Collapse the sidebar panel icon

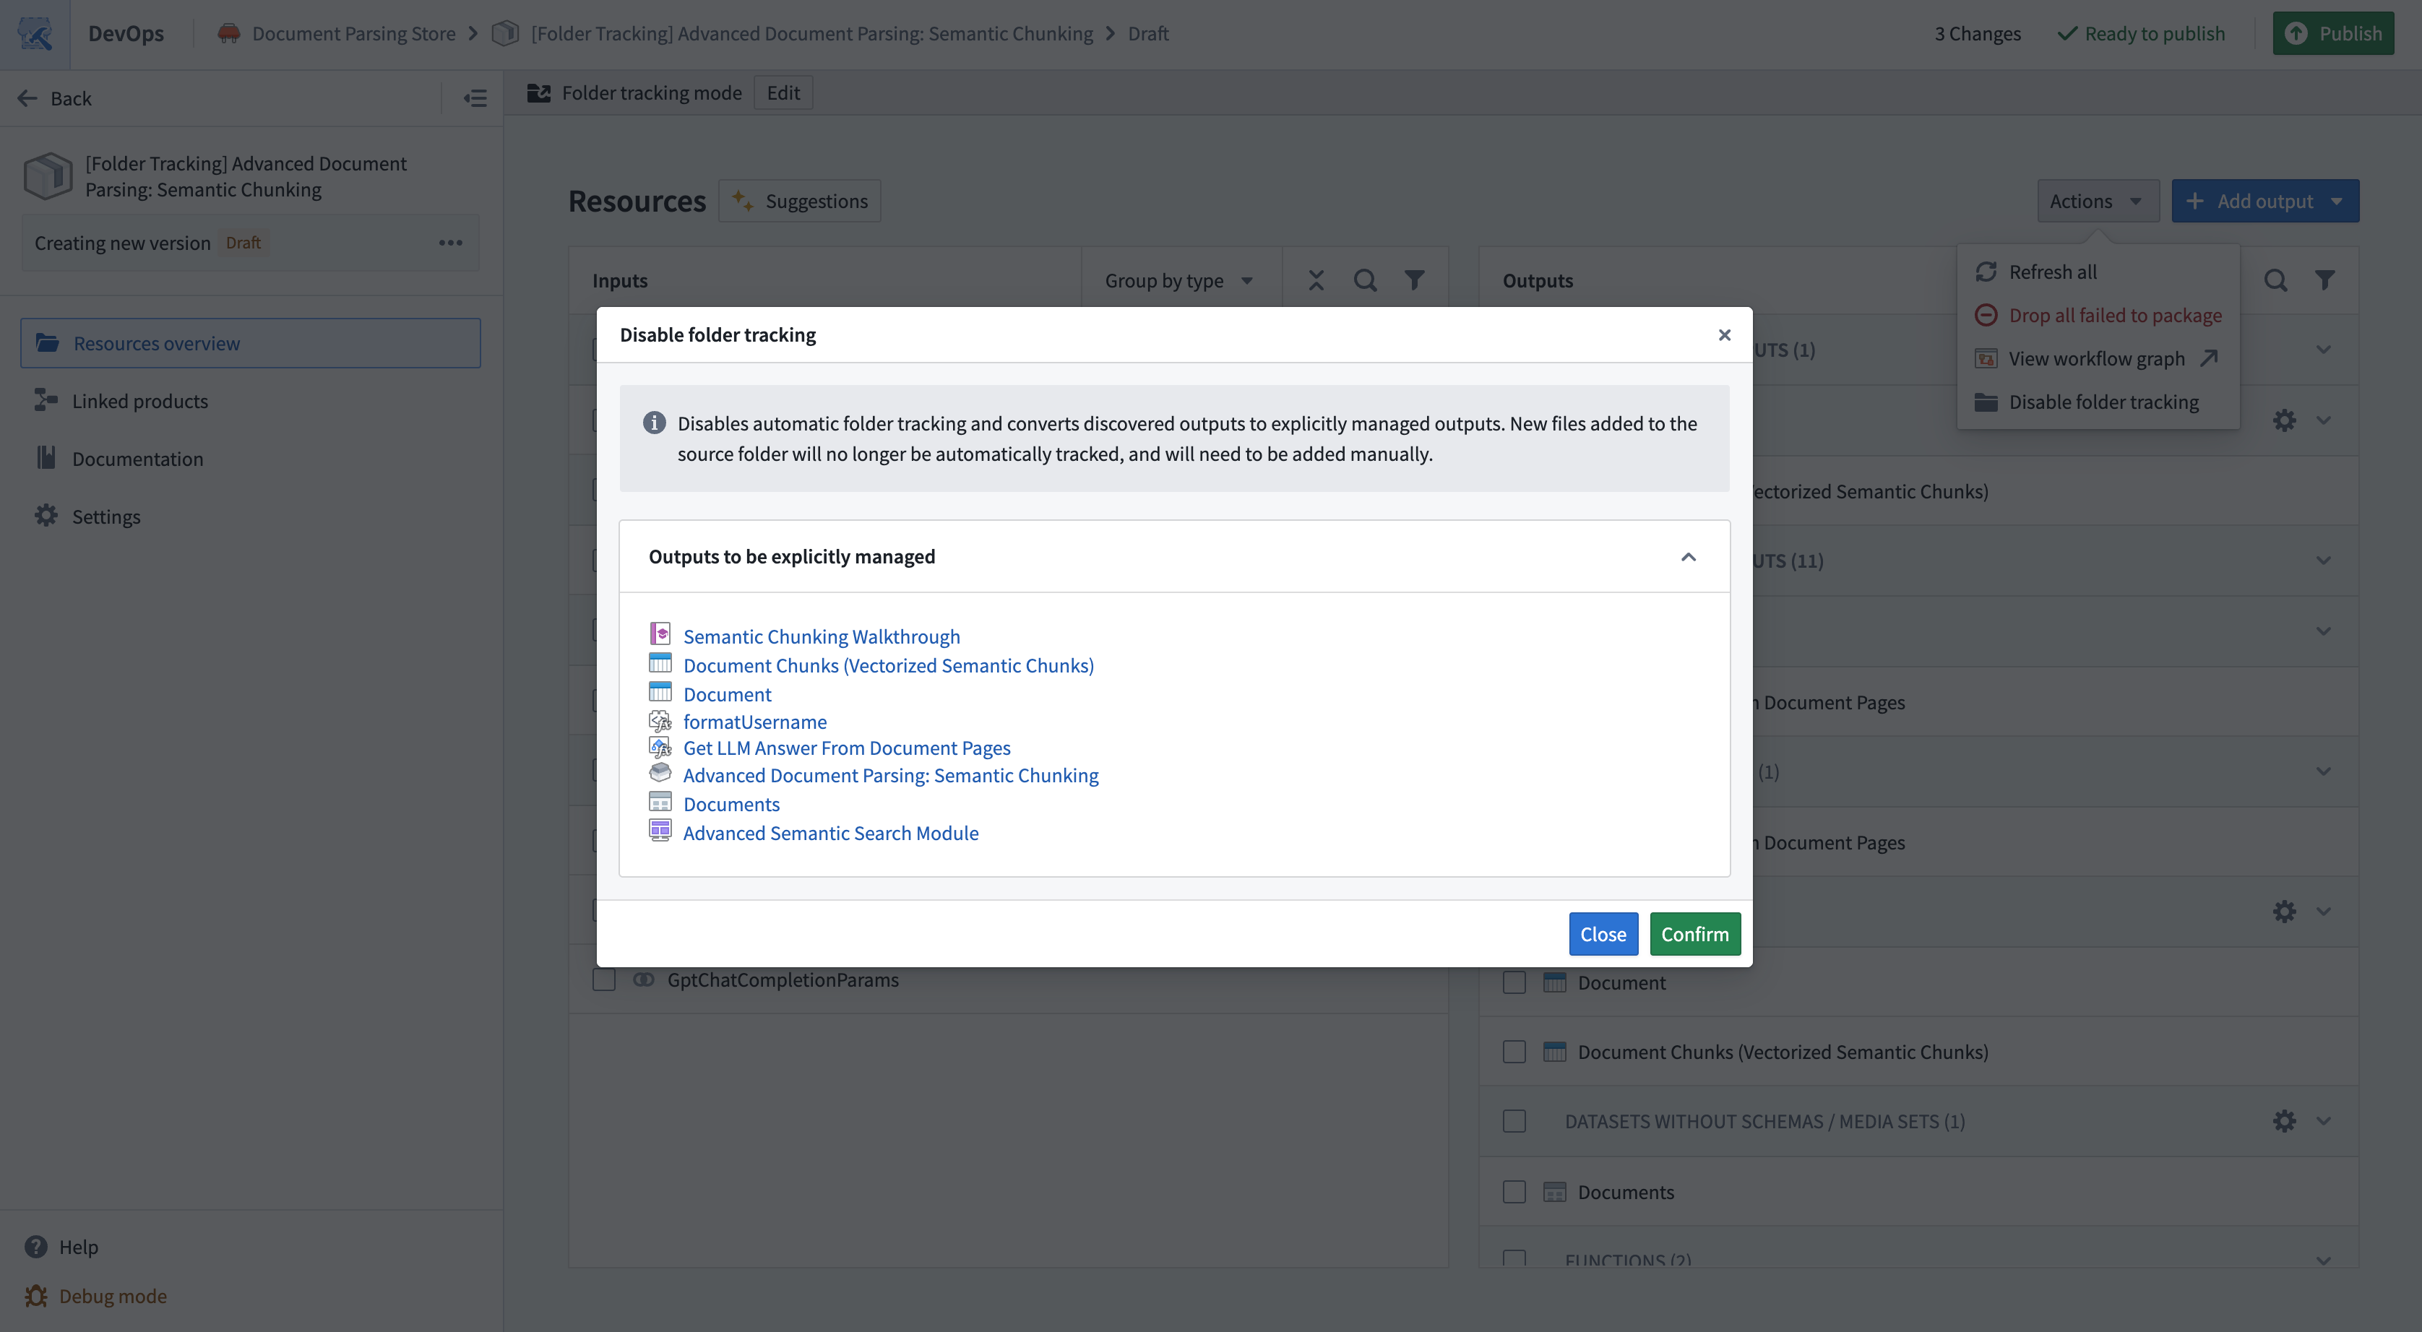pyautogui.click(x=475, y=98)
